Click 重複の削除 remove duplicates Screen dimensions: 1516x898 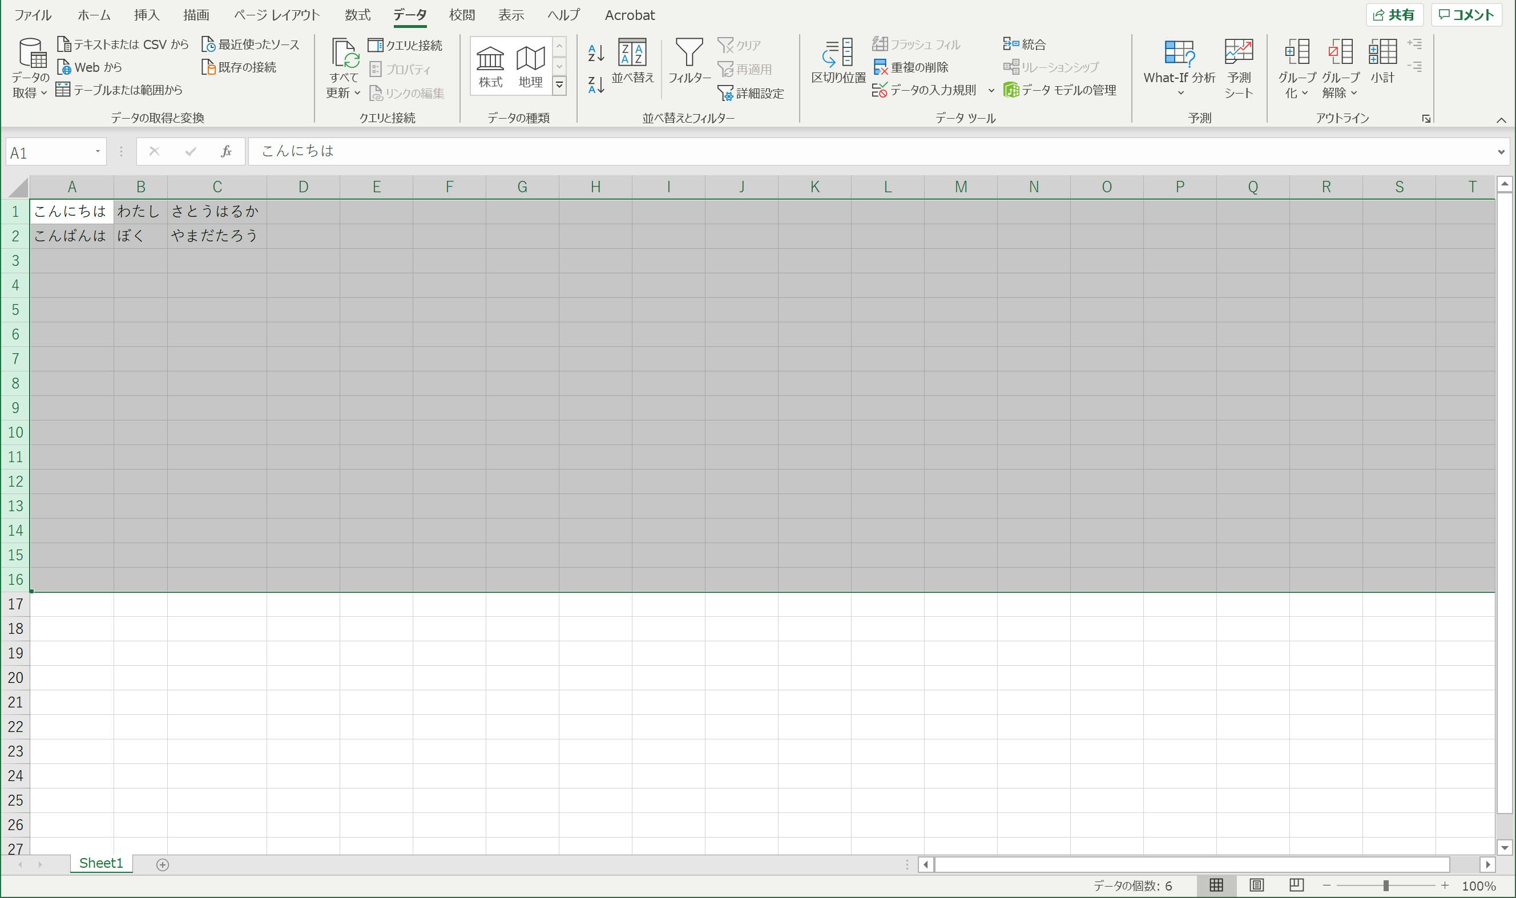911,67
